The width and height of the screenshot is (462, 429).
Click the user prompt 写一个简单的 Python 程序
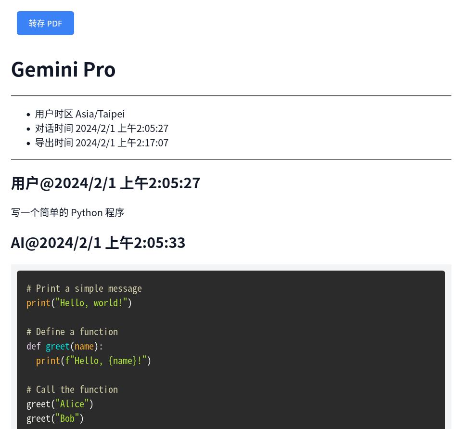pyautogui.click(x=67, y=213)
